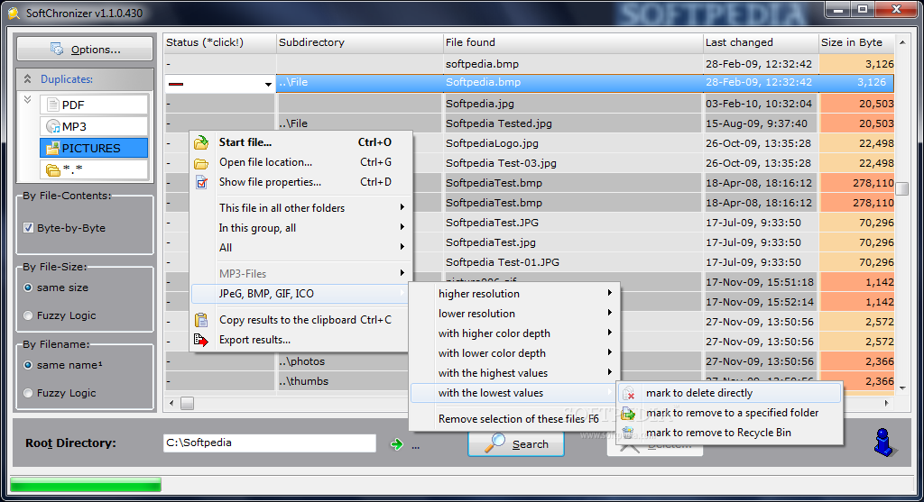Choose with higher color depth entry
The width and height of the screenshot is (924, 502).
click(513, 333)
